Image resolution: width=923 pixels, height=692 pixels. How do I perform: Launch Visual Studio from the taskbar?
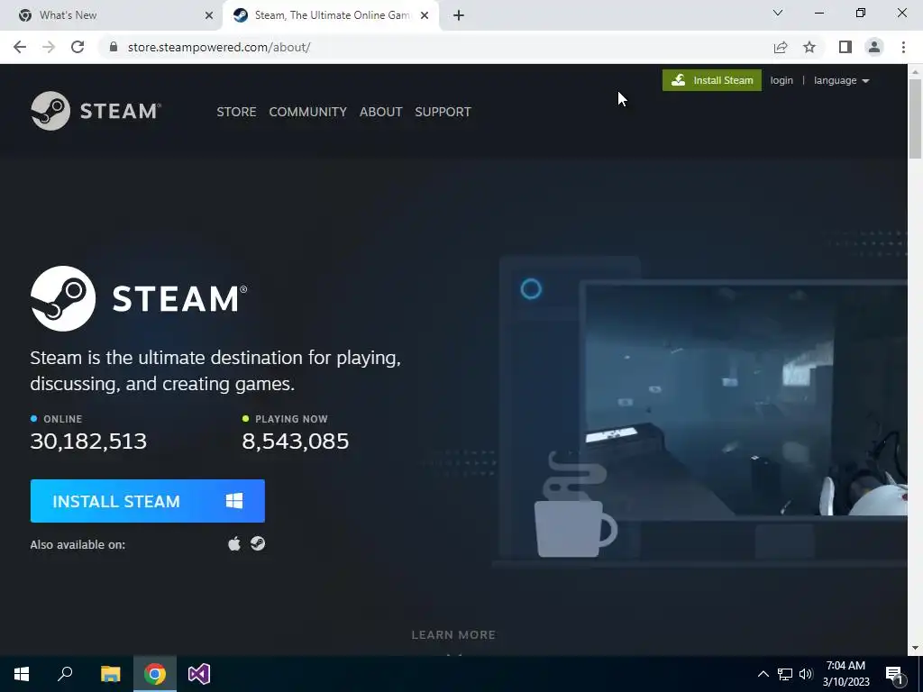click(x=199, y=674)
